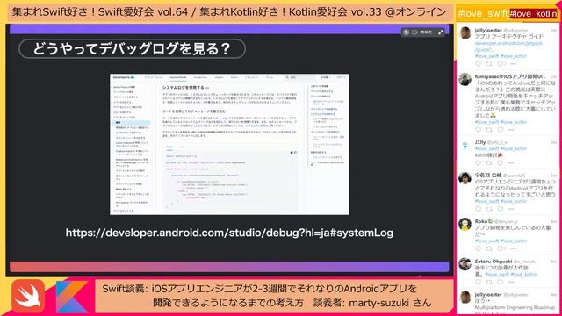Click the slide title どうやってデバッグログを見る？
The width and height of the screenshot is (562, 316).
(x=132, y=49)
